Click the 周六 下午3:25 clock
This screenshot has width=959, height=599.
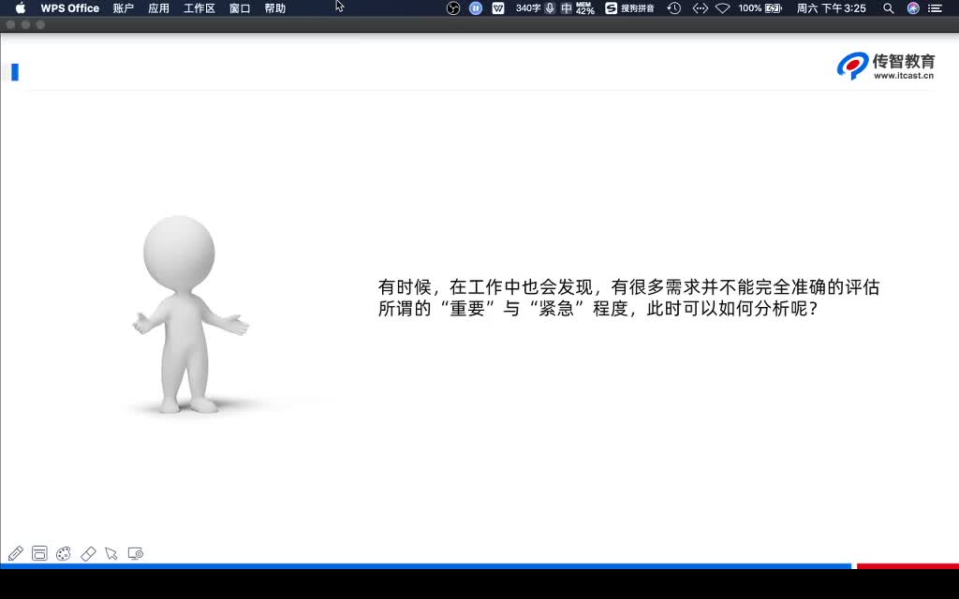pyautogui.click(x=832, y=7)
